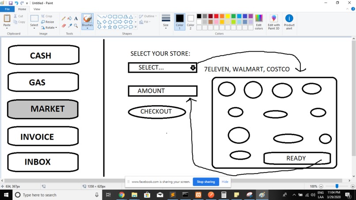Click the Windows Start button

pos(6,195)
